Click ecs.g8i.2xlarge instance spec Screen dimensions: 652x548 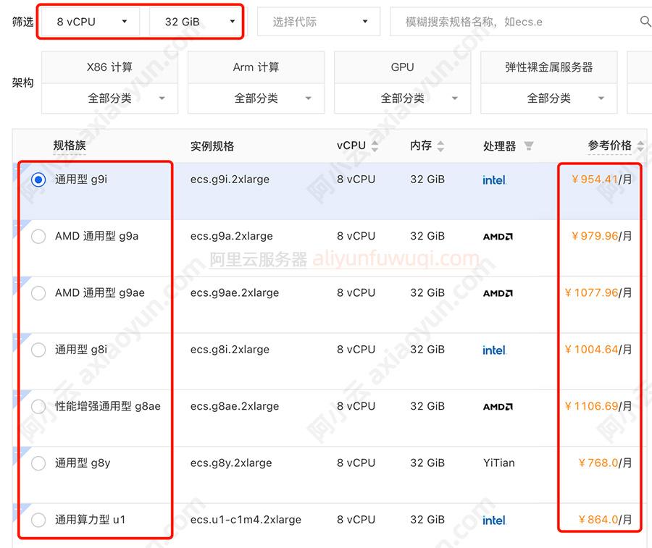click(x=230, y=350)
